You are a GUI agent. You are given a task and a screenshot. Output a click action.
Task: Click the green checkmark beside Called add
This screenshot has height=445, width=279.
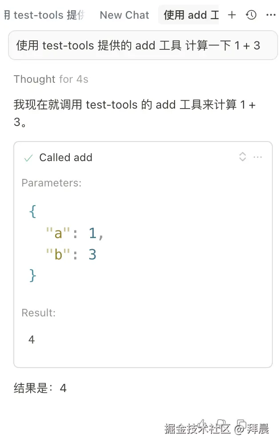tap(28, 158)
